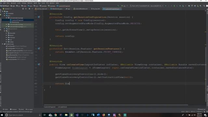This screenshot has height=117, width=208.
Task: Click the collapse all icon in Project panel
Action: click(26, 9)
